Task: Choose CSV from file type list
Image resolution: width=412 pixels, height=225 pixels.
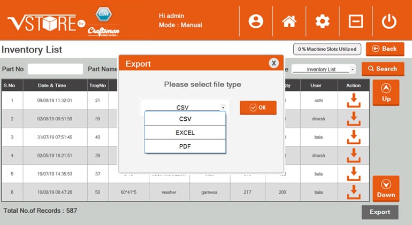Action: pyautogui.click(x=185, y=119)
